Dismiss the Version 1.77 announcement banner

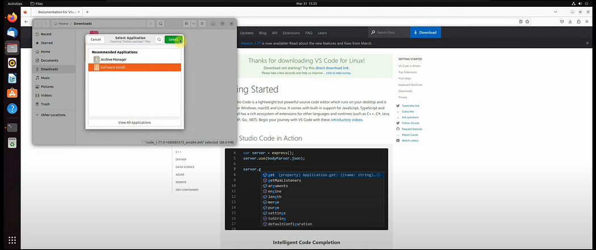click(x=587, y=43)
